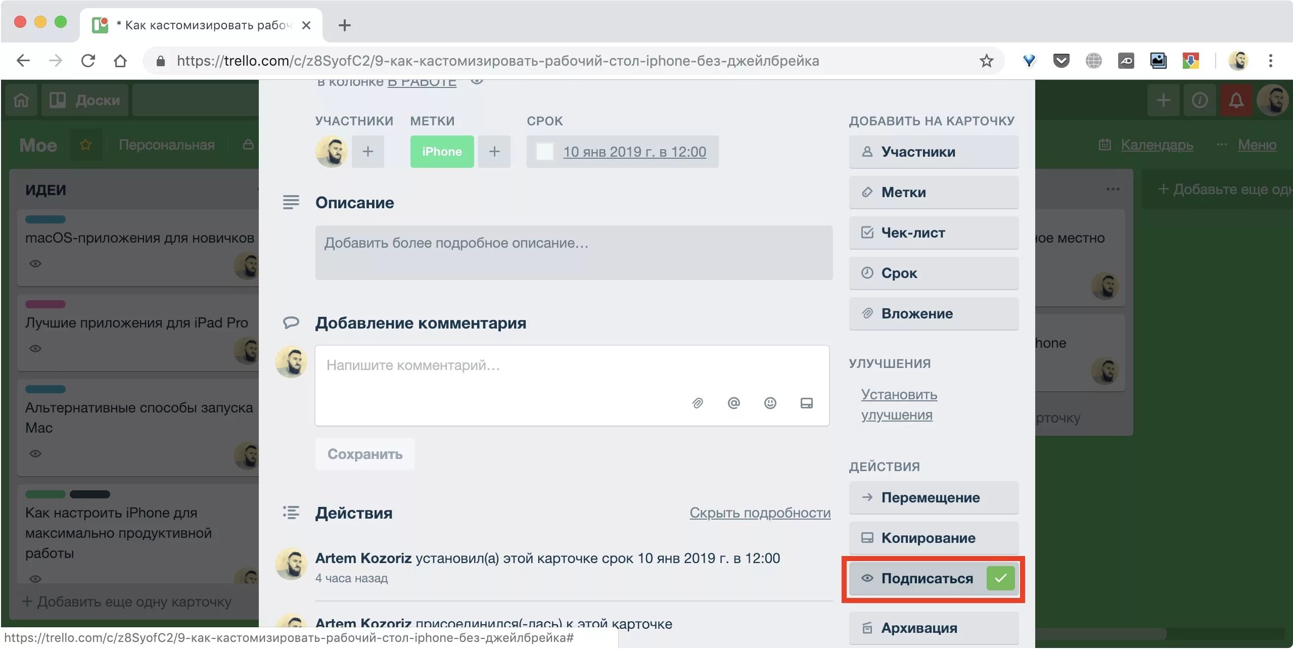Open the red notifications bell
1293x649 pixels.
coord(1236,100)
